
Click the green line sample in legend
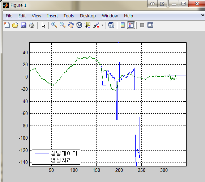pos(42,160)
